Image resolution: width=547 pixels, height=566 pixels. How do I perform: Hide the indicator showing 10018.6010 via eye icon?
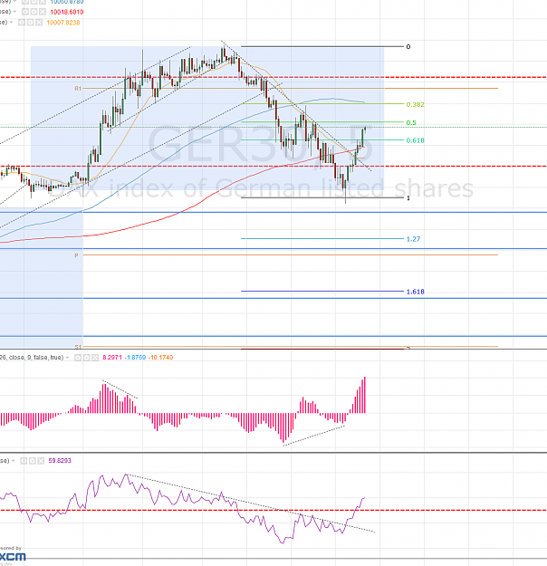[x=25, y=12]
